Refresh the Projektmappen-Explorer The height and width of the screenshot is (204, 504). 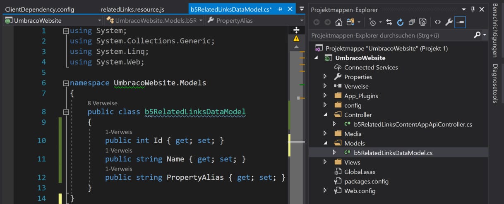(400, 22)
